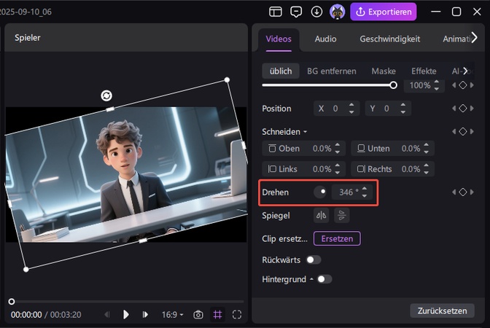Image resolution: width=490 pixels, height=328 pixels.
Task: Step back one frame
Action: (x=107, y=315)
